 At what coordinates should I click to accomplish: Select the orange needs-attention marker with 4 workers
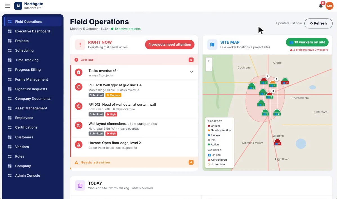273,84
